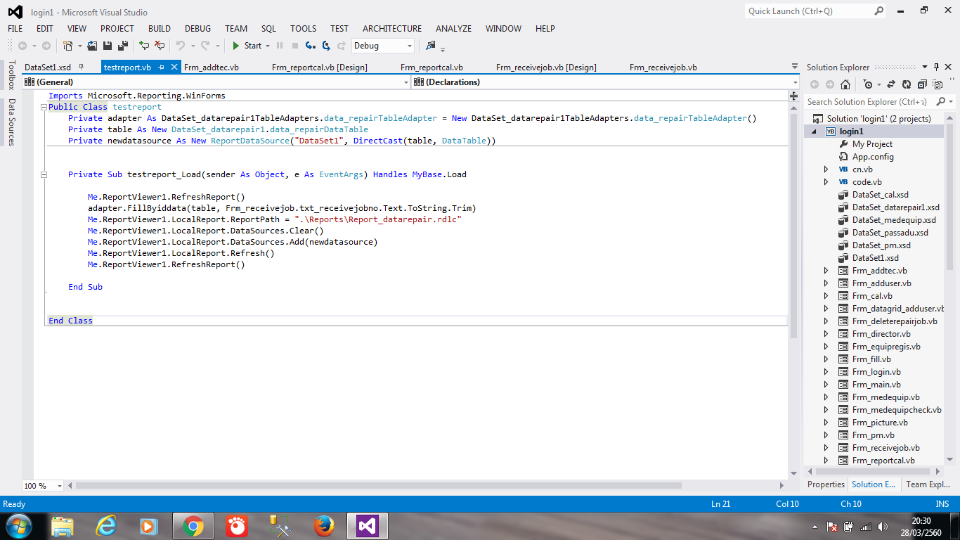Click Pending Changes Filter icon
The image size is (960, 540).
(x=868, y=84)
